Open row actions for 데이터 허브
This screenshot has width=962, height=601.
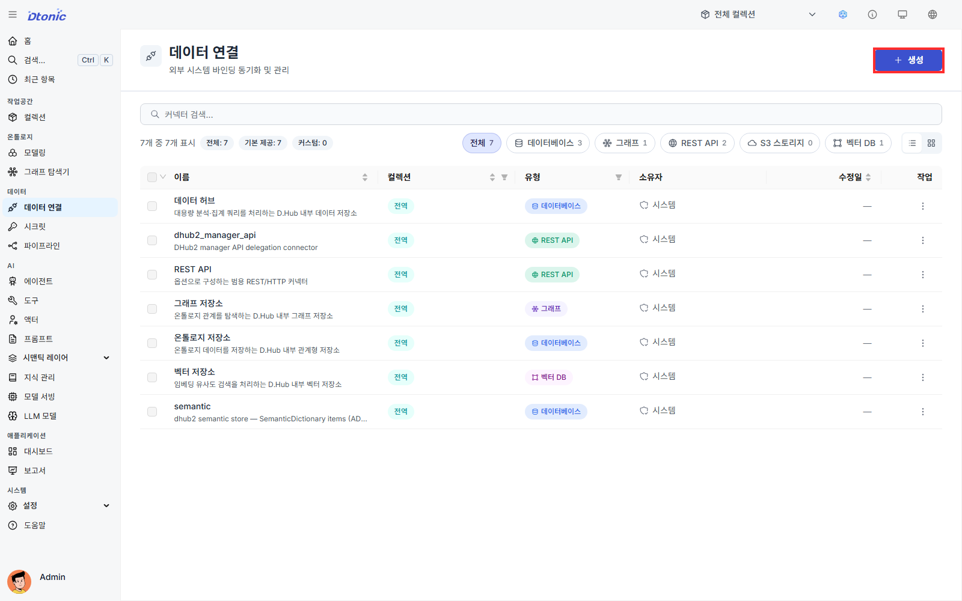pos(923,206)
